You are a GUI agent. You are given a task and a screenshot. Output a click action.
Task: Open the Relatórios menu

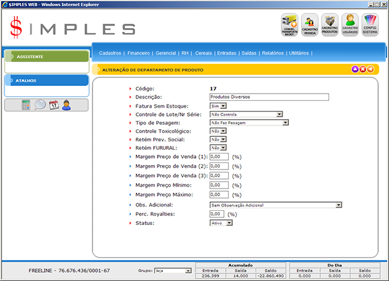(272, 53)
